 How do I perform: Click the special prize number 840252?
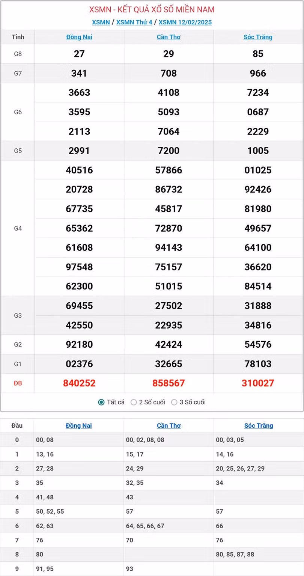[79, 383]
